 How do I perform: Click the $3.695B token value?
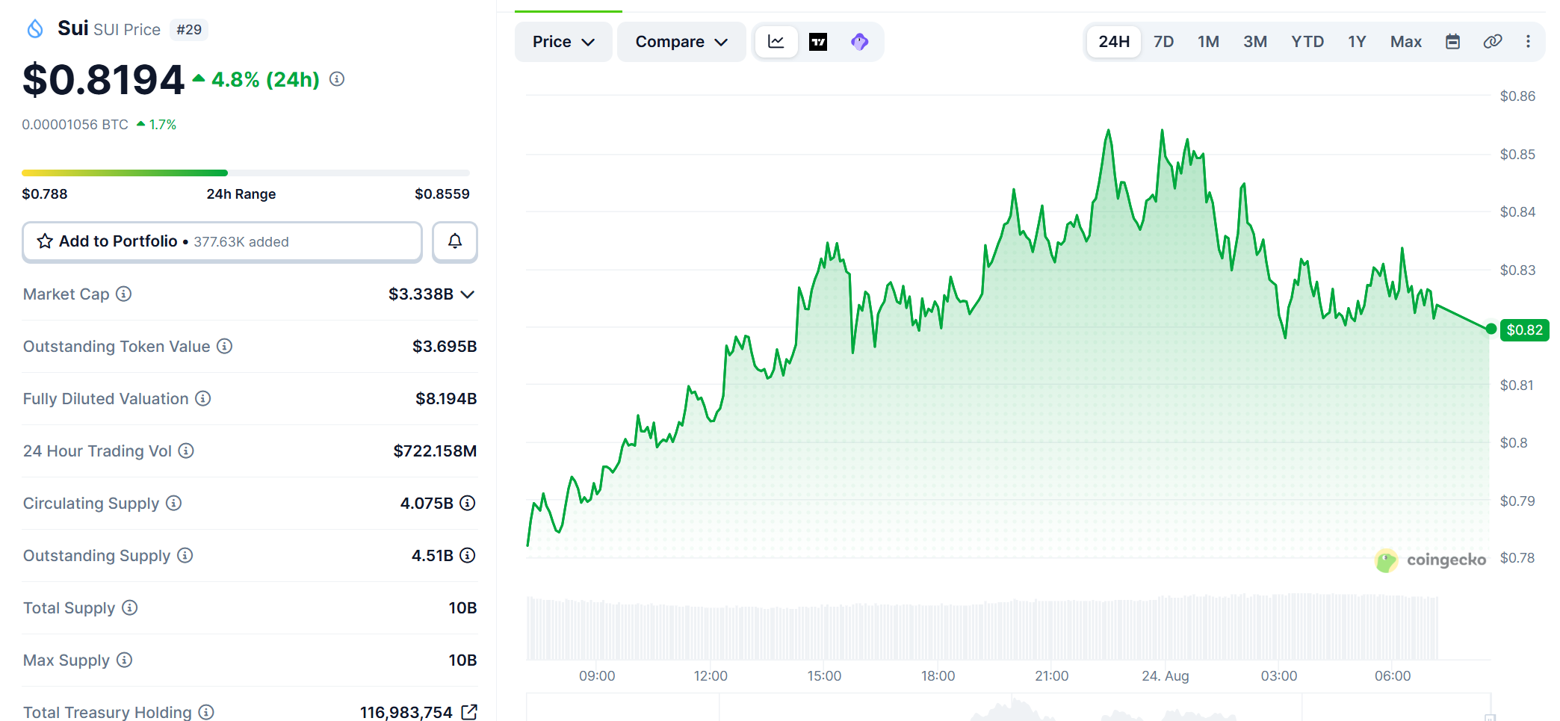point(445,346)
